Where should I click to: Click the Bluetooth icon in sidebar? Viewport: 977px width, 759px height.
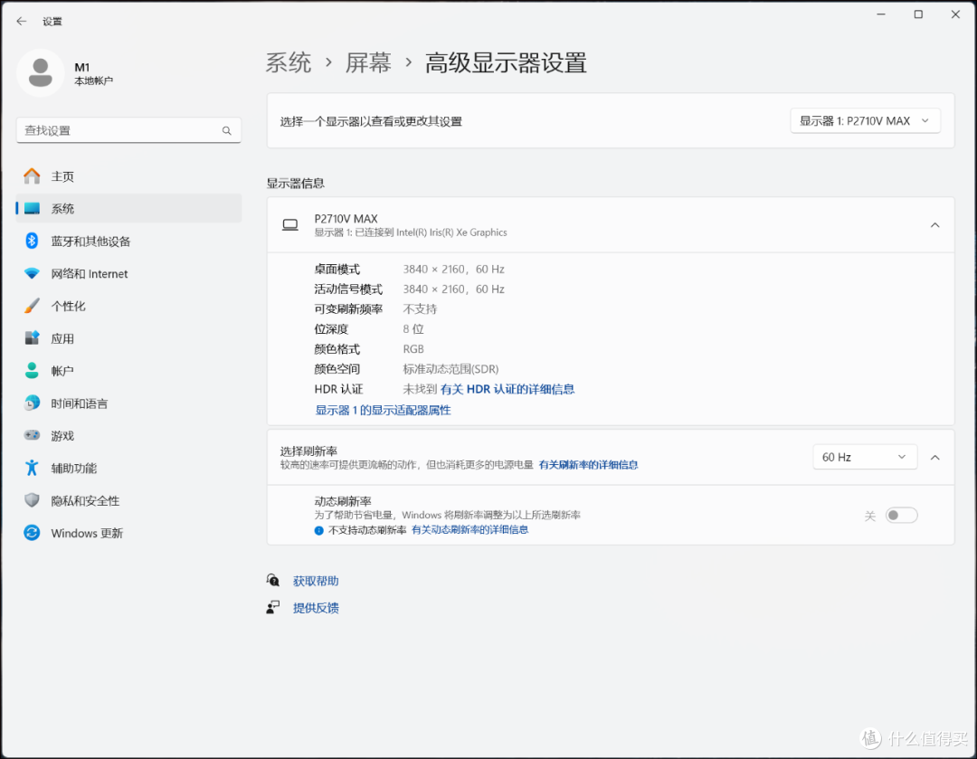[x=32, y=241]
